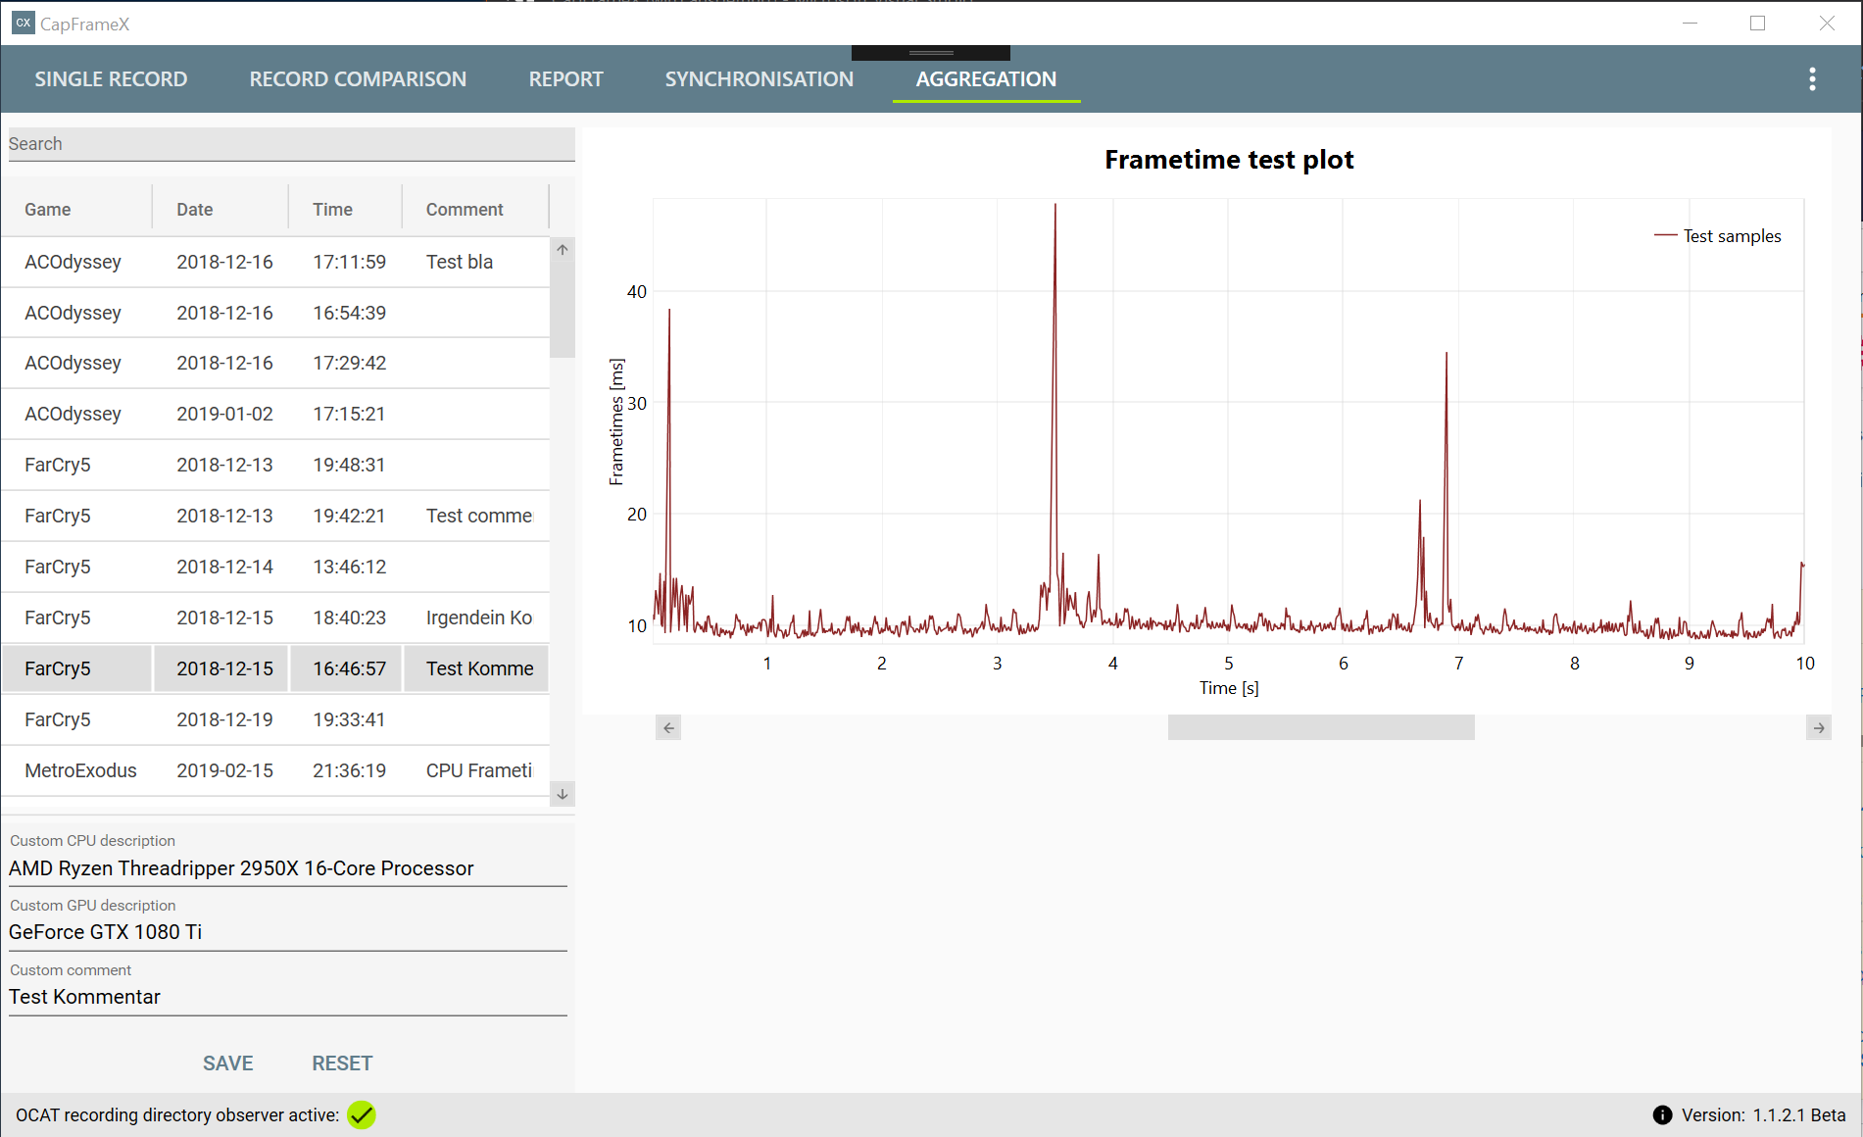1863x1137 pixels.
Task: Sort records by Date column header
Action: tap(221, 209)
